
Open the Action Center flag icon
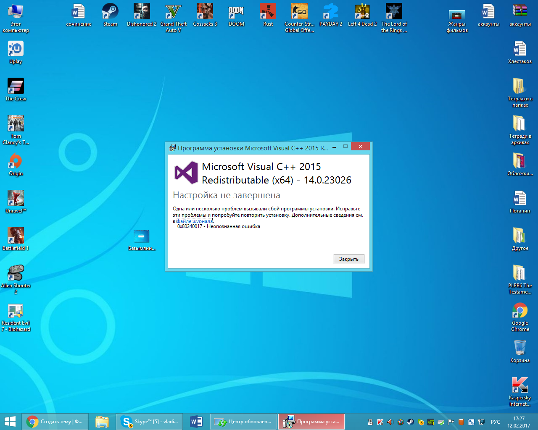[x=451, y=422]
